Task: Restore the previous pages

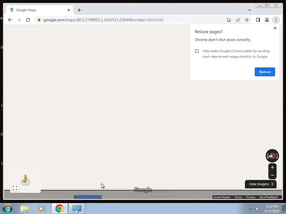Action: (x=265, y=72)
